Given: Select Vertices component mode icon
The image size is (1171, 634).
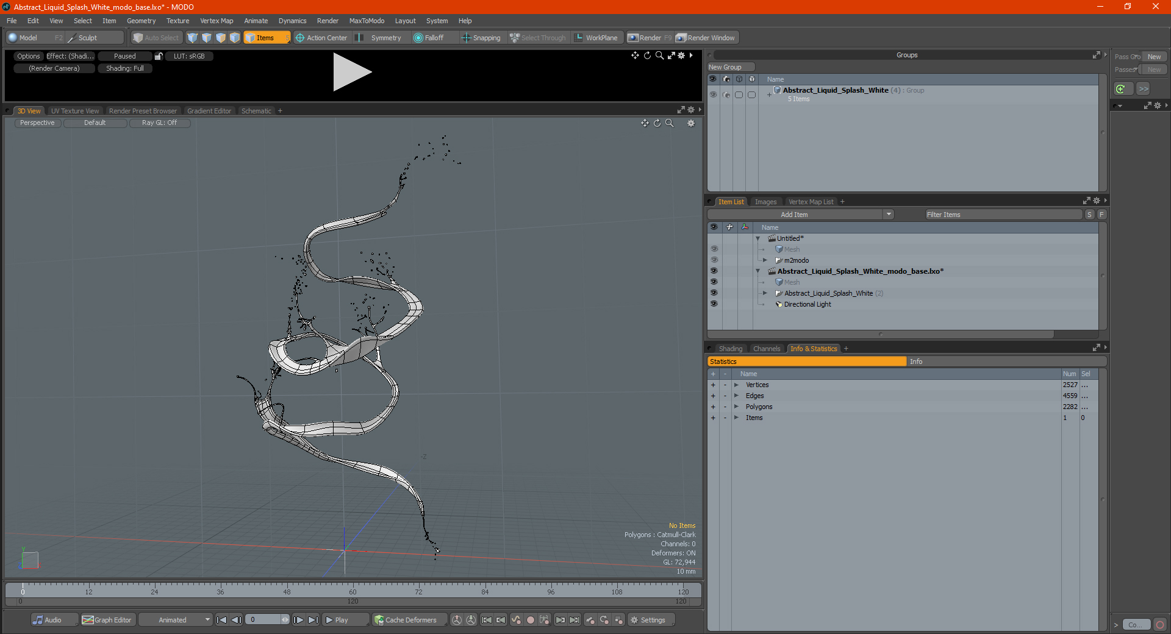Looking at the screenshot, I should [x=193, y=38].
